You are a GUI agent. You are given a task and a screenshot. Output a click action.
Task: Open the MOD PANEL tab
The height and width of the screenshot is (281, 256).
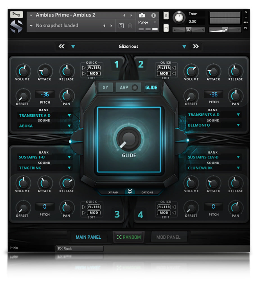click(x=168, y=237)
